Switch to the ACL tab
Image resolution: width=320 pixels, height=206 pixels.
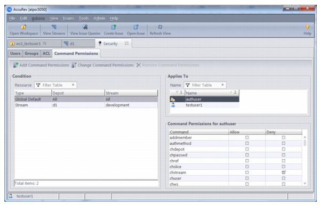(x=46, y=53)
